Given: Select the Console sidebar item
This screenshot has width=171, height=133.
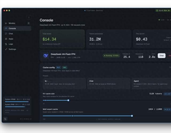Looking at the screenshot, I should tap(17, 29).
